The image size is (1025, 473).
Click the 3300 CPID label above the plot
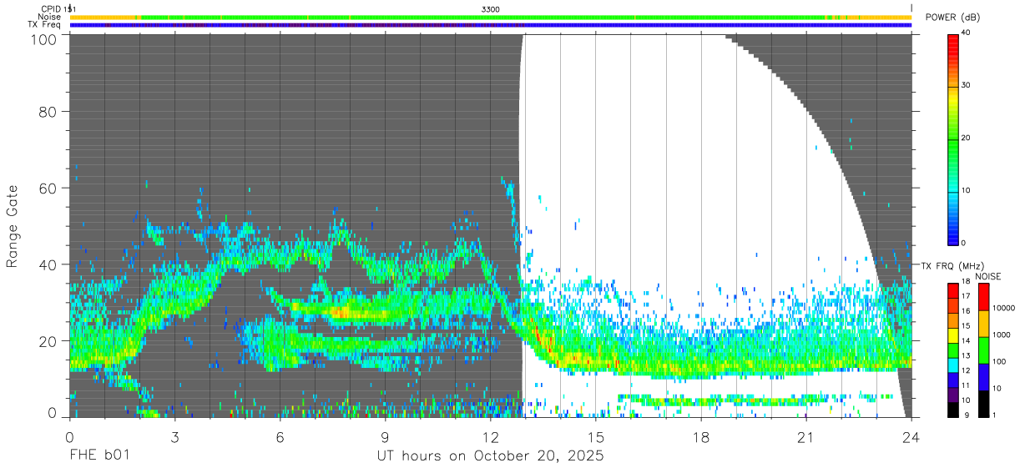coord(491,8)
